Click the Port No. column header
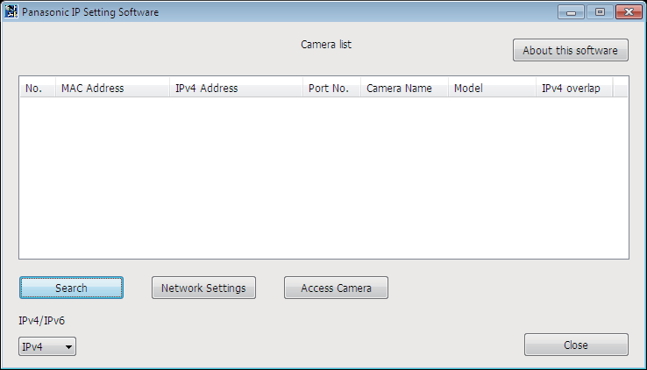This screenshot has width=647, height=370. (x=331, y=88)
